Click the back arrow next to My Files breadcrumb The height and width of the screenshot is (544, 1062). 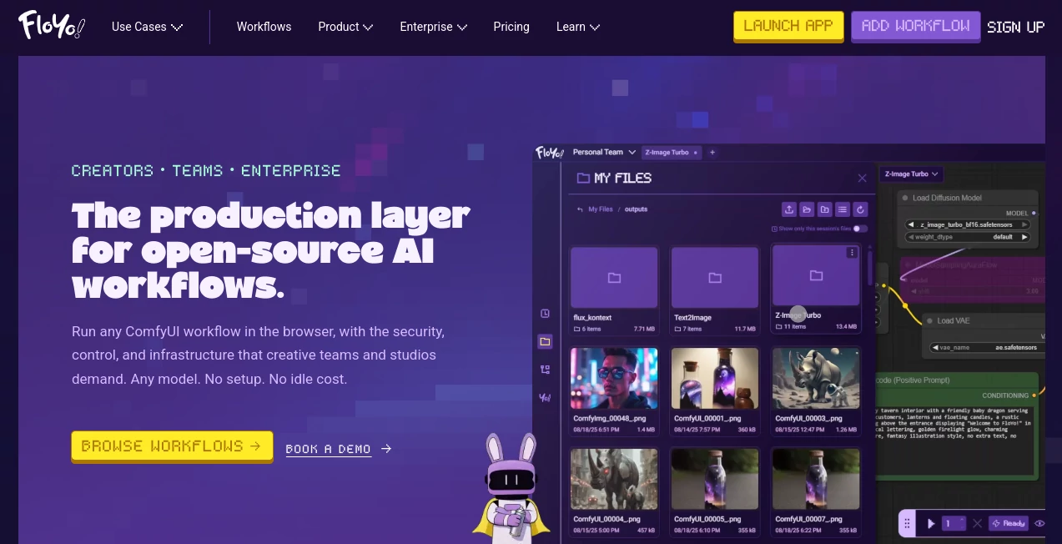point(580,209)
